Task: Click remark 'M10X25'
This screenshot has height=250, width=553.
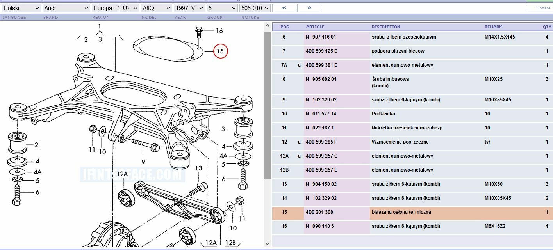Action: pos(494,79)
